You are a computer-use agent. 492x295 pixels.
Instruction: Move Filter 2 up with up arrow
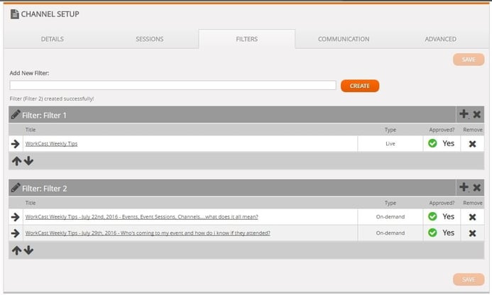16,250
